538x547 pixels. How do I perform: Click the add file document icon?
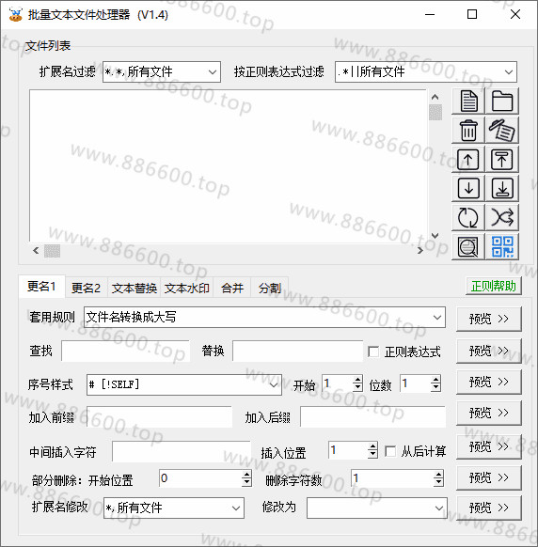coord(468,102)
